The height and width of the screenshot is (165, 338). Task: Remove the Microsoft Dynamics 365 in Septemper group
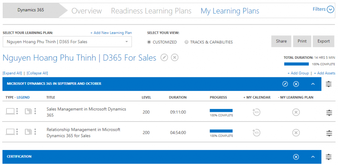pyautogui.click(x=296, y=84)
